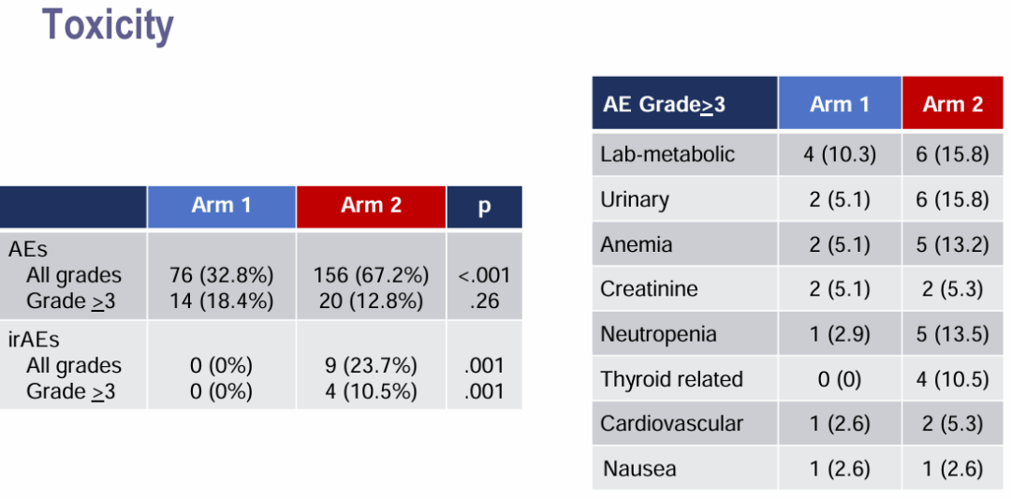Click the Toxicity slide title
This screenshot has width=1011, height=499.
pyautogui.click(x=108, y=25)
